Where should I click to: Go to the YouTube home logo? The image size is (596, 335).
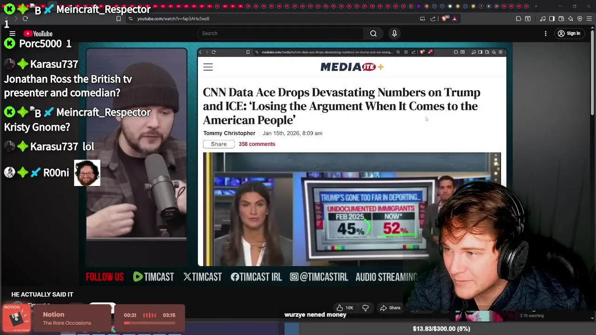pyautogui.click(x=38, y=33)
